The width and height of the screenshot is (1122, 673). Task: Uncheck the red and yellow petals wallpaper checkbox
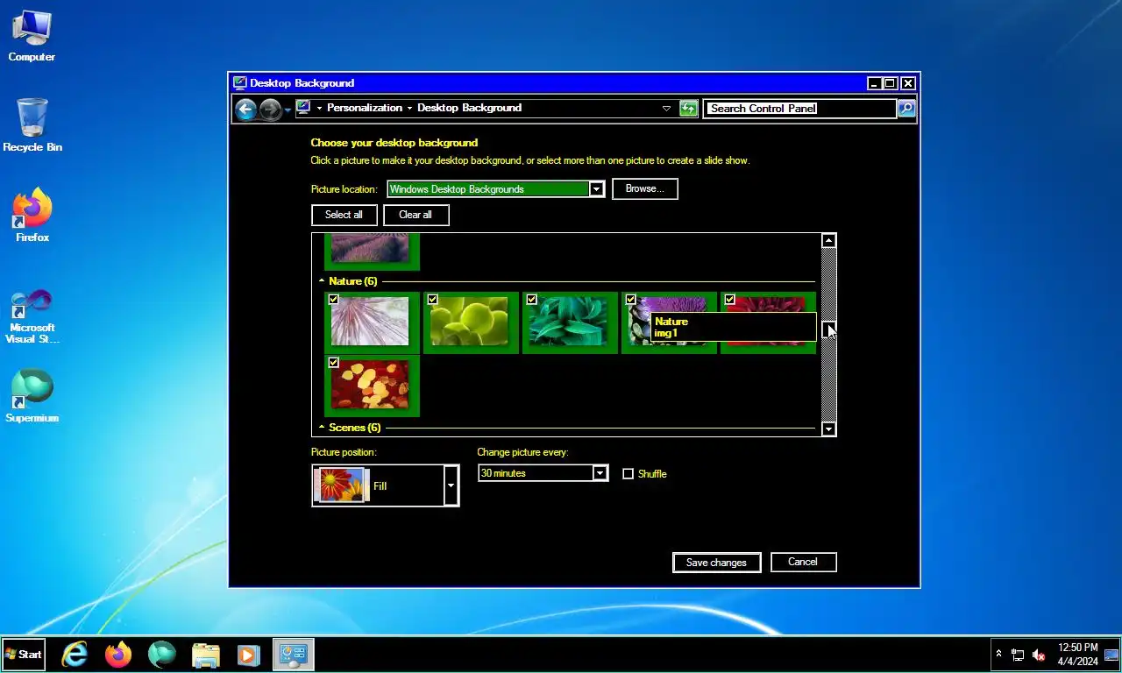(x=333, y=362)
